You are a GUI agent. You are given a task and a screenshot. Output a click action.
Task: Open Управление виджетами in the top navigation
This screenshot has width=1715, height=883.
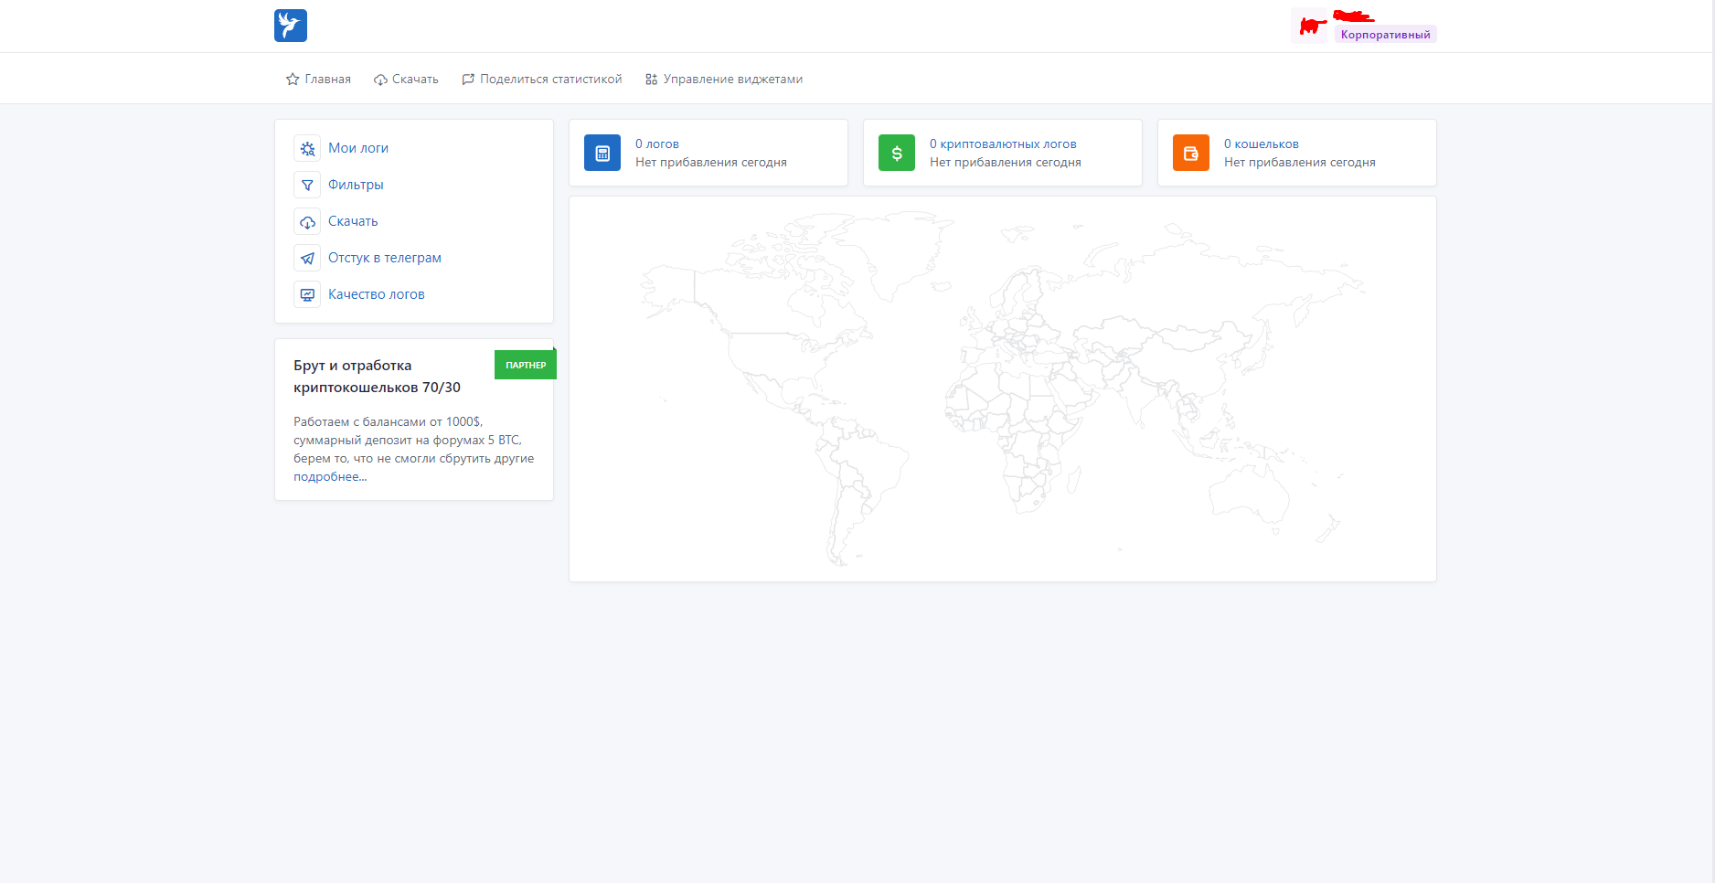click(x=724, y=80)
